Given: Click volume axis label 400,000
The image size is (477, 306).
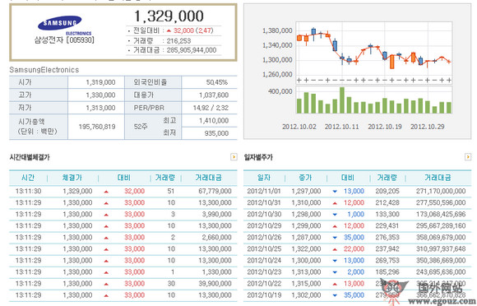Looking at the screenshot, I should click(280, 91).
